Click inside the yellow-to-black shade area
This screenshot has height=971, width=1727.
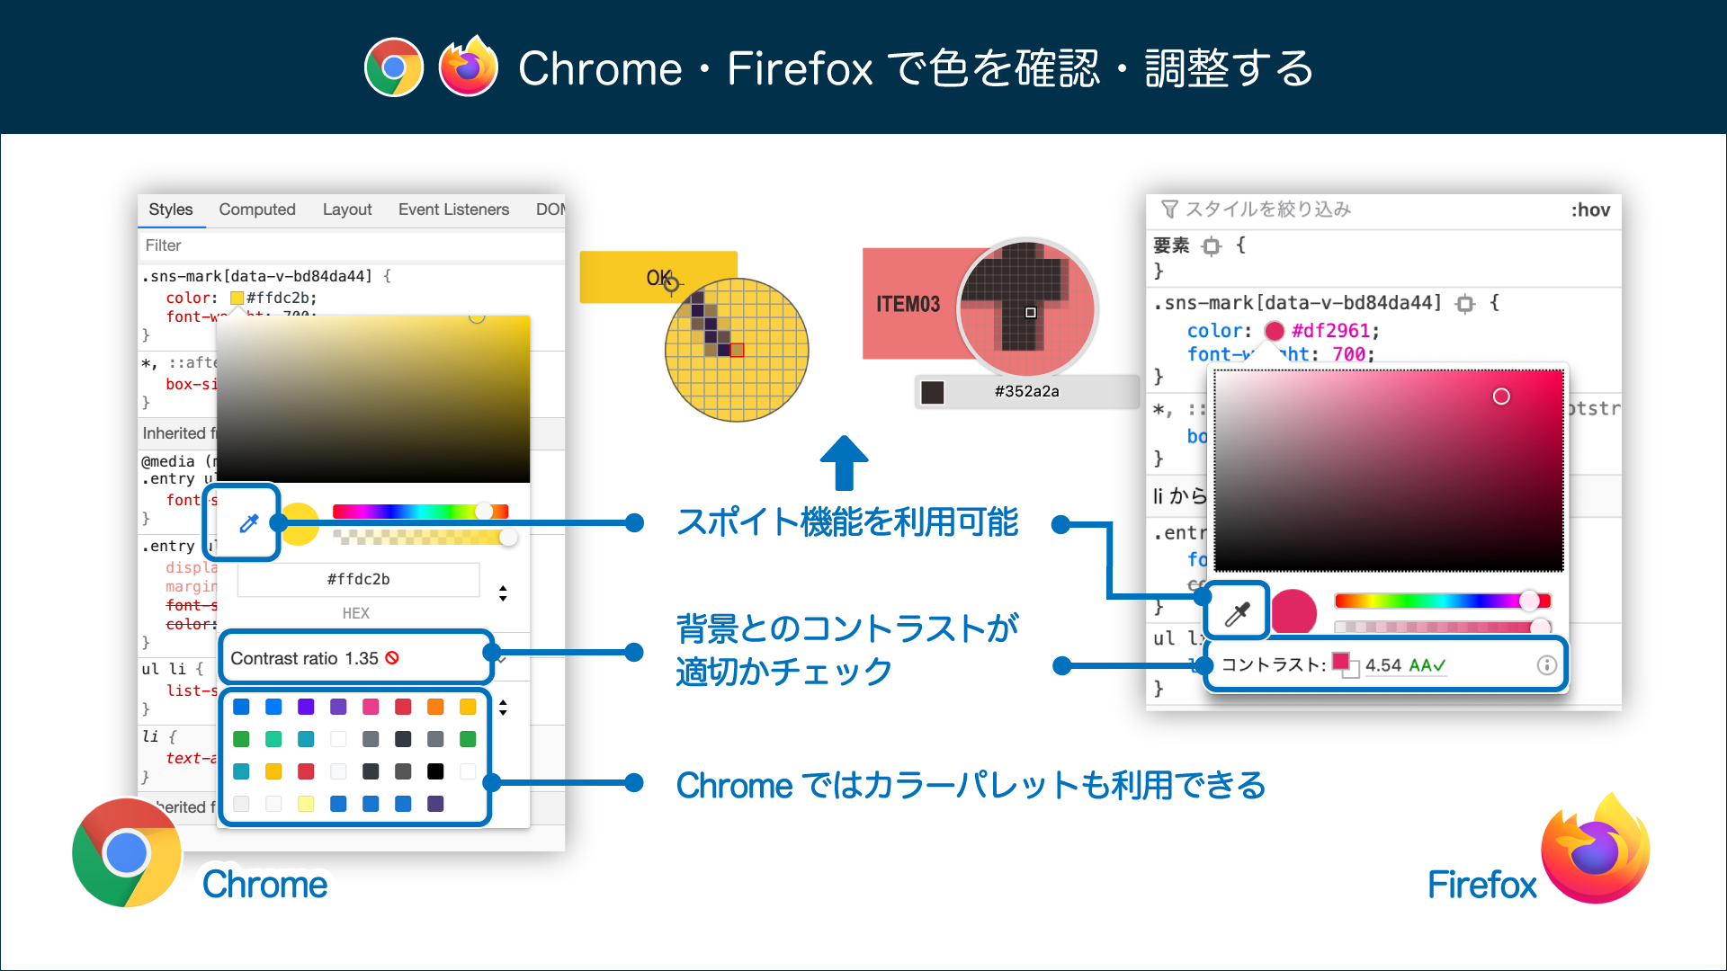(373, 400)
